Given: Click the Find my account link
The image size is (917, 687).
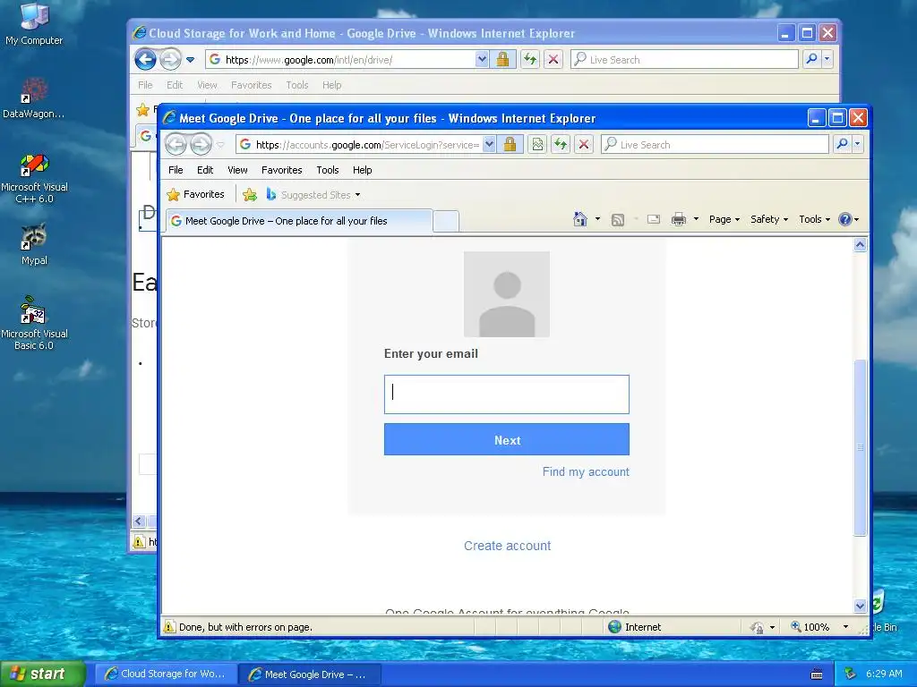Looking at the screenshot, I should [586, 472].
